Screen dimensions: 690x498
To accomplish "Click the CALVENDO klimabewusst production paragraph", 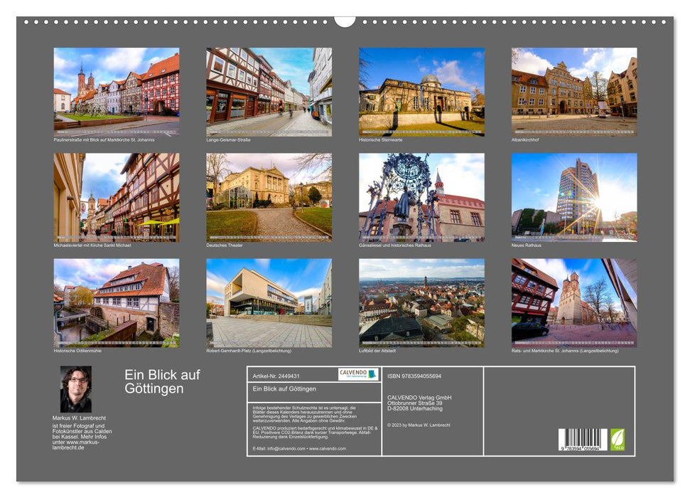I will (315, 433).
